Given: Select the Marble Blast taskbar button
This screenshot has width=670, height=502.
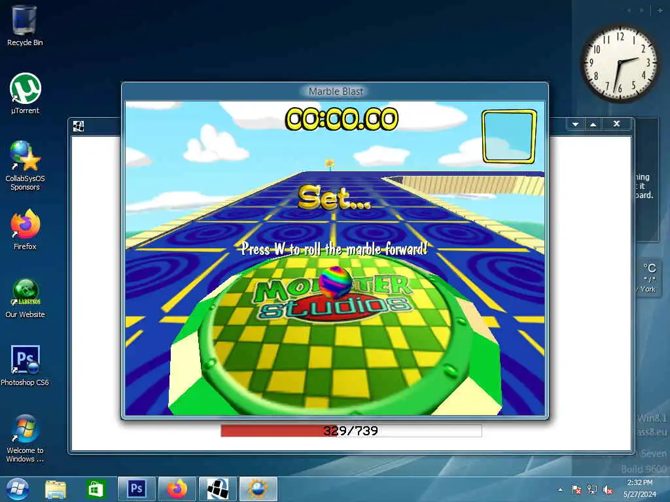Looking at the screenshot, I should pyautogui.click(x=258, y=489).
